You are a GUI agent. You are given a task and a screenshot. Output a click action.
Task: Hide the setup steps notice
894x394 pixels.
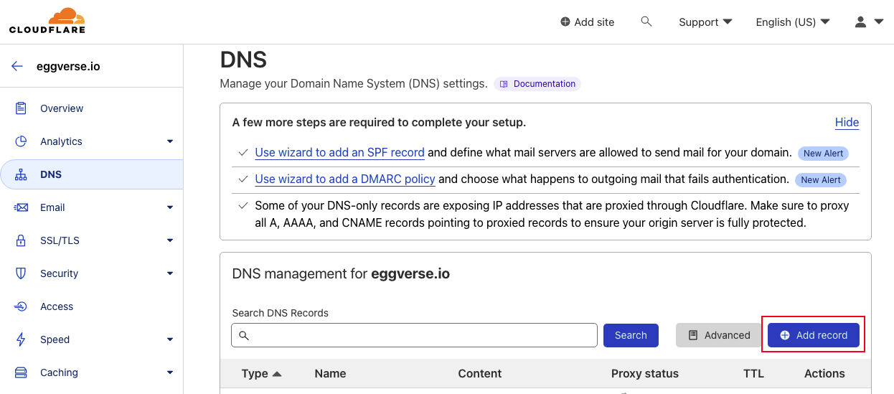pyautogui.click(x=847, y=123)
